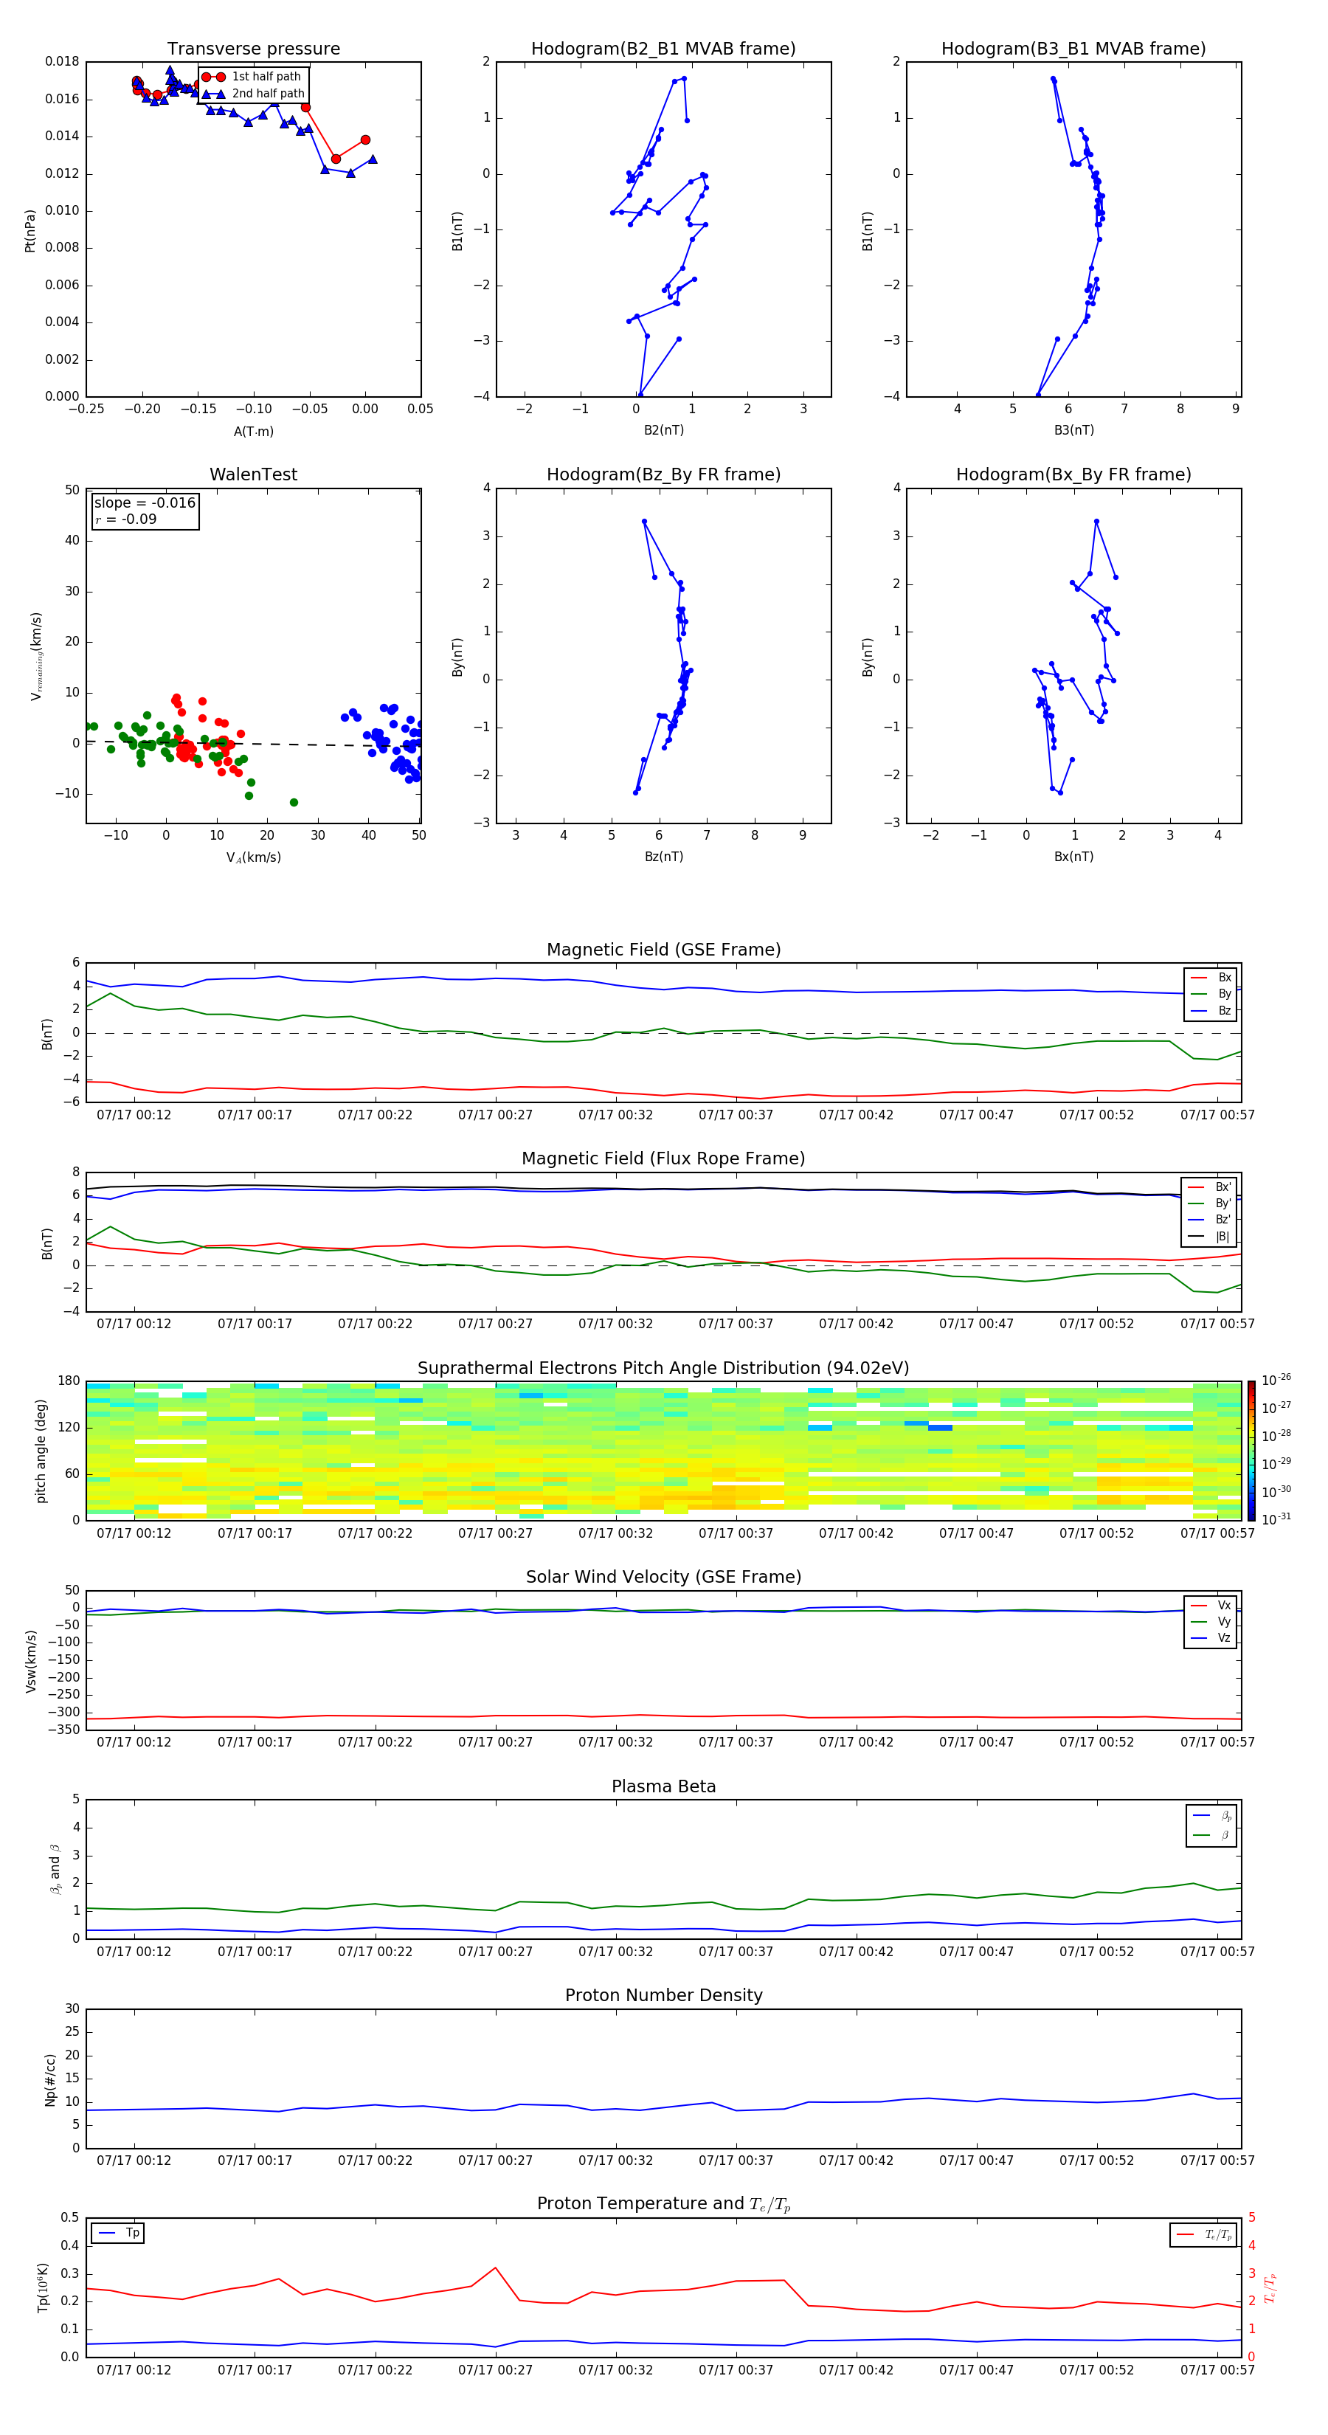This screenshot has height=2435, width=1328.
Task: Click the "Plasma Beta" plot title
Action: pos(663,1786)
